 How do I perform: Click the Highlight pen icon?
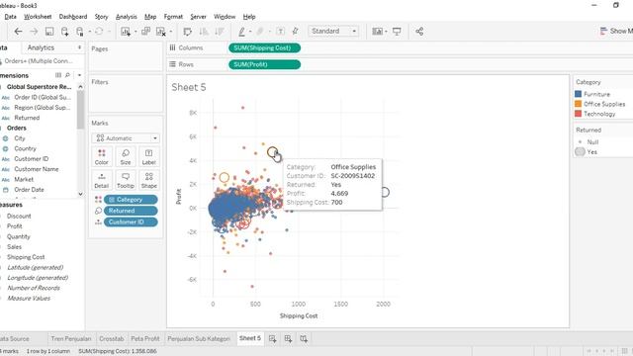(x=241, y=32)
